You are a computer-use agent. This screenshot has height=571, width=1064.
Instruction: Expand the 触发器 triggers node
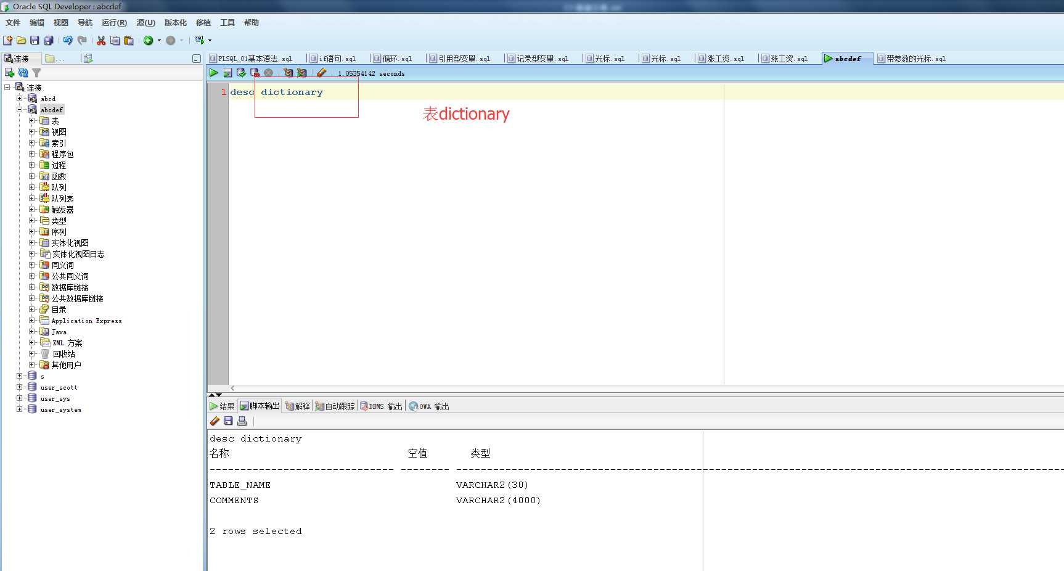(x=31, y=210)
